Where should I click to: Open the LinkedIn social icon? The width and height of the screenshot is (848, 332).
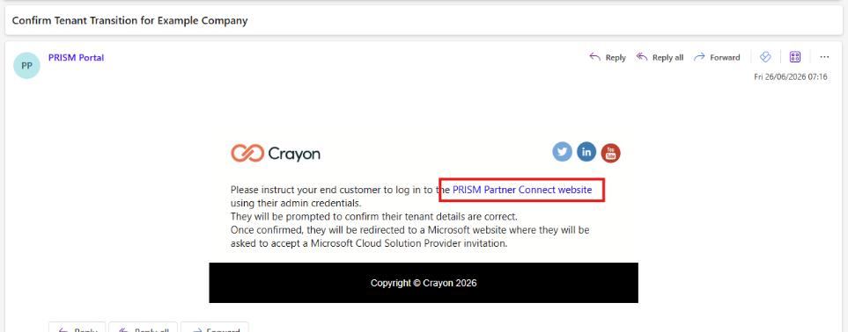coord(586,152)
